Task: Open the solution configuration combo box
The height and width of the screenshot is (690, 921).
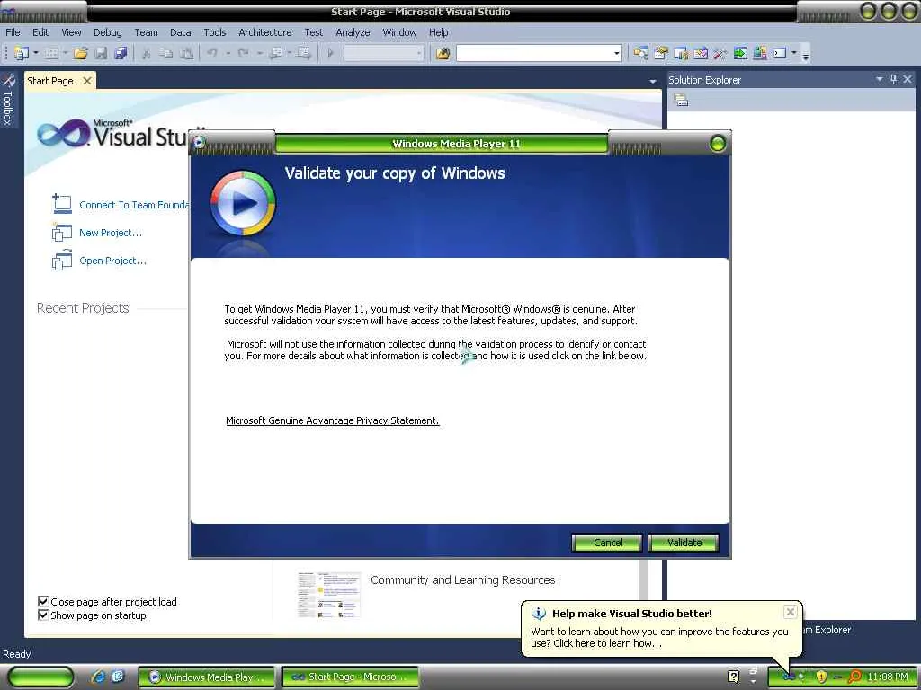Action: (x=383, y=53)
